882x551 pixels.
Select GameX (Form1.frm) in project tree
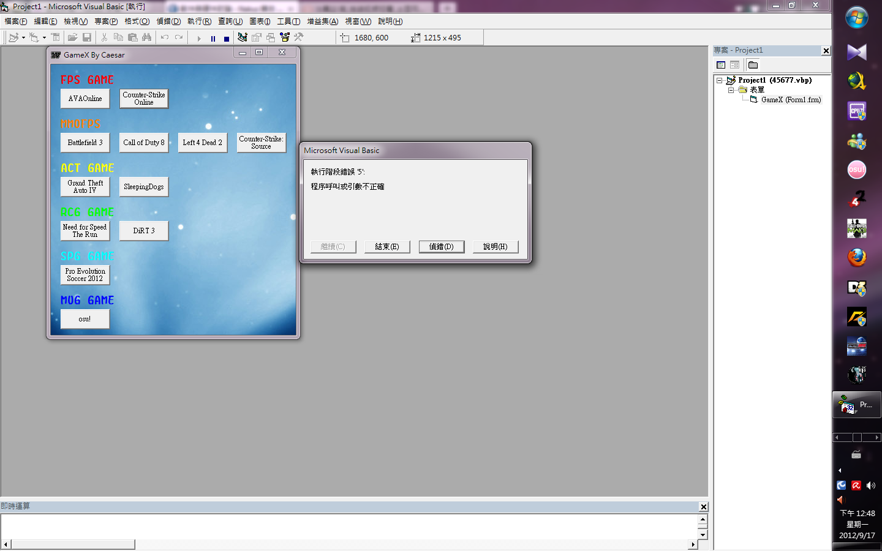(791, 100)
